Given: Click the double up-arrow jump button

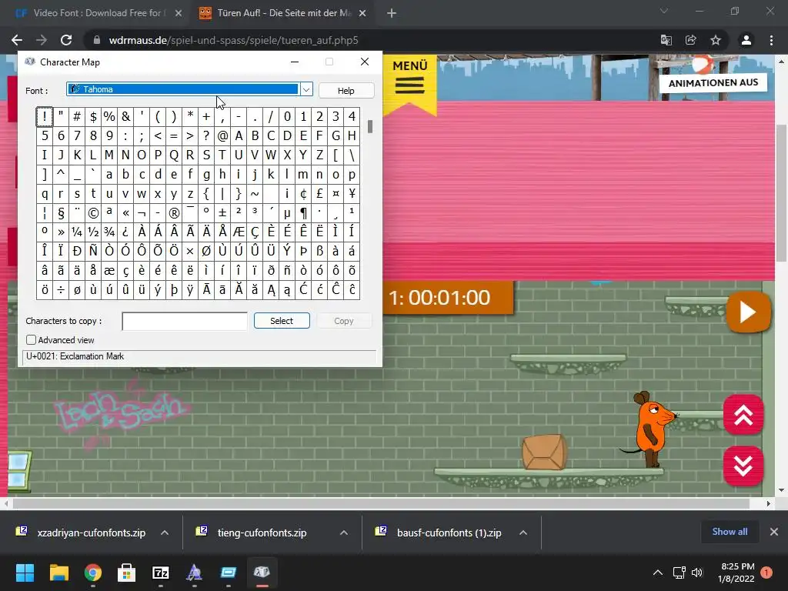Looking at the screenshot, I should [x=743, y=415].
